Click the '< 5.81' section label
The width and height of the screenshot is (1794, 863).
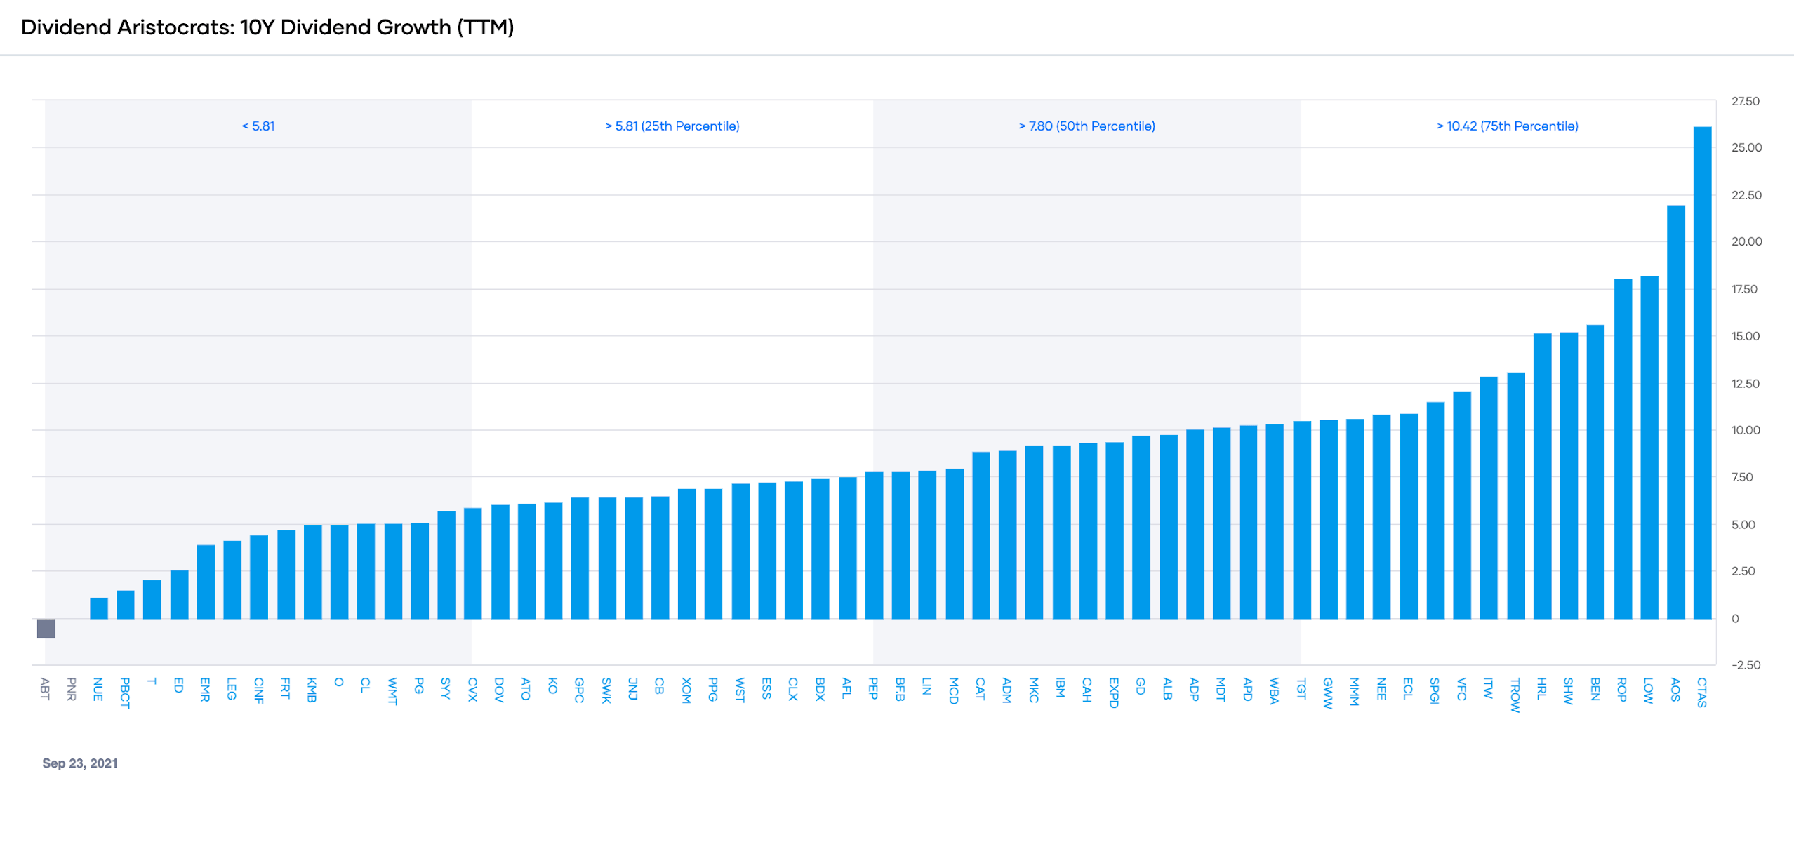click(x=258, y=126)
